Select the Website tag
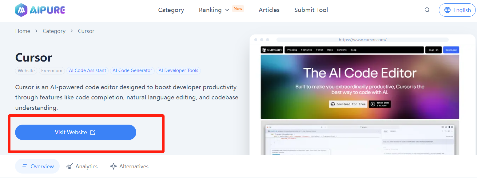 [26, 70]
